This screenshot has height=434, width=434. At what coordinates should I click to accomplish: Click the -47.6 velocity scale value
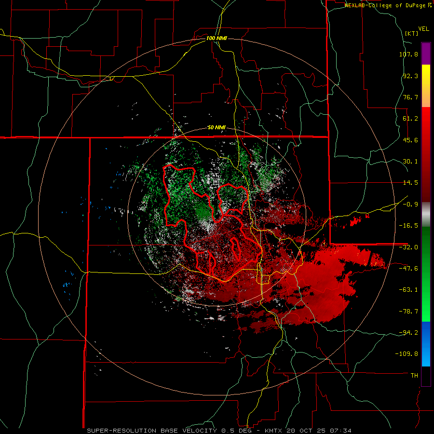coord(408,269)
